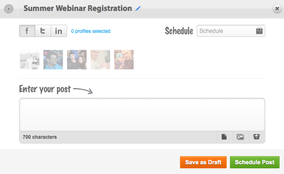Click into the Schedule date field
284x174 pixels.
tap(231, 31)
